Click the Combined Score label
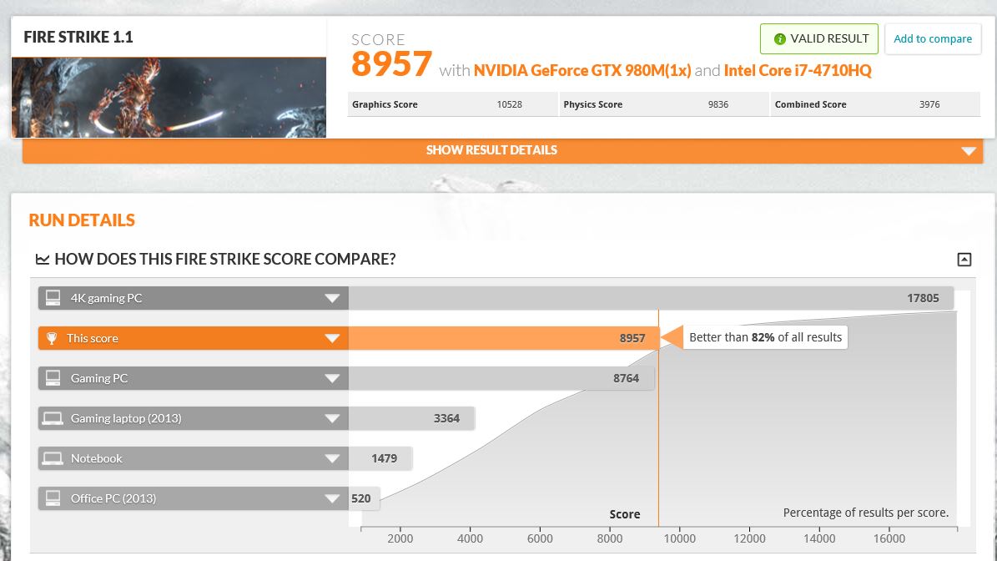The width and height of the screenshot is (997, 561). (810, 104)
